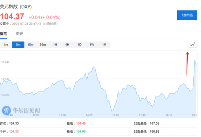Click the 华尔街见闻 watermark logo

pos(21,110)
